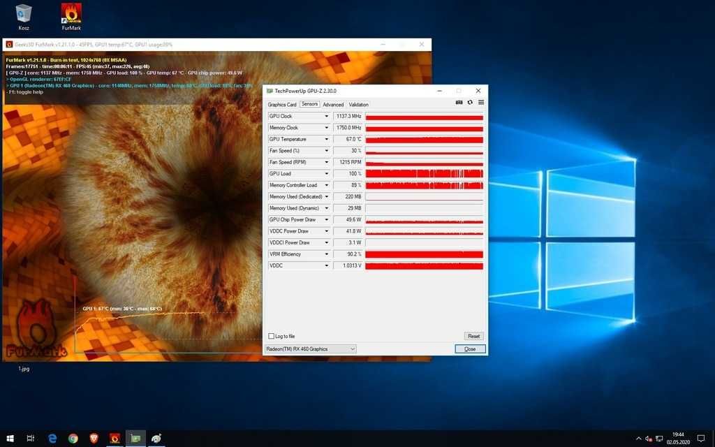Click the 1.0313 V VDDC value
The image size is (715, 447).
click(x=348, y=265)
